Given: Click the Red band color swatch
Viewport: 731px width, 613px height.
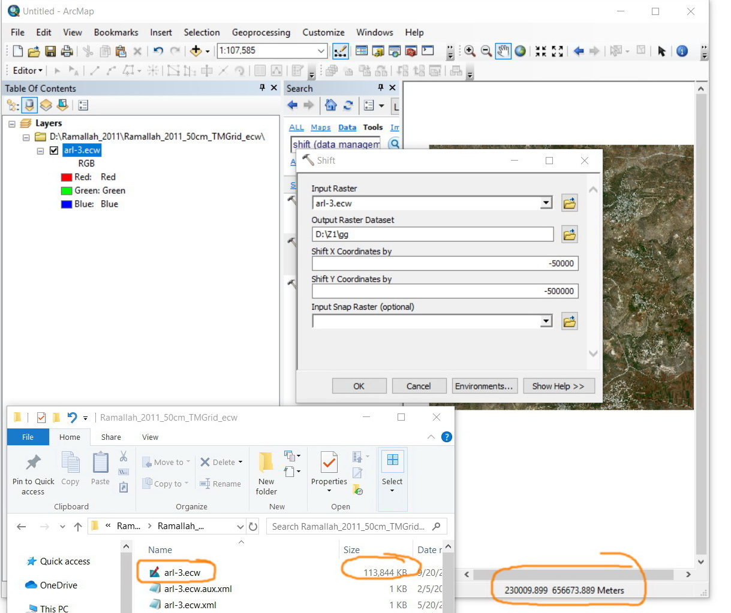Looking at the screenshot, I should (x=67, y=177).
